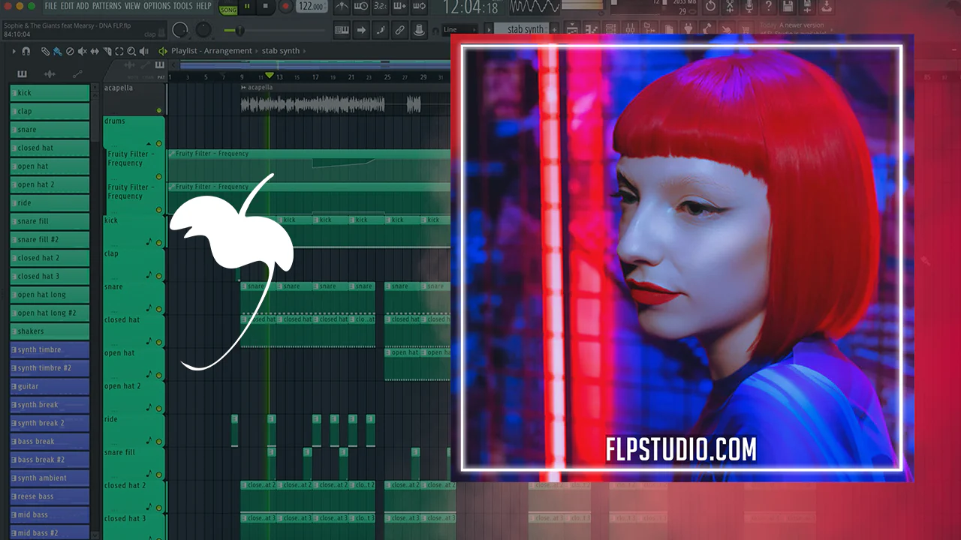Toggle playlist magnet snap icon
This screenshot has height=540, width=961.
coord(26,51)
